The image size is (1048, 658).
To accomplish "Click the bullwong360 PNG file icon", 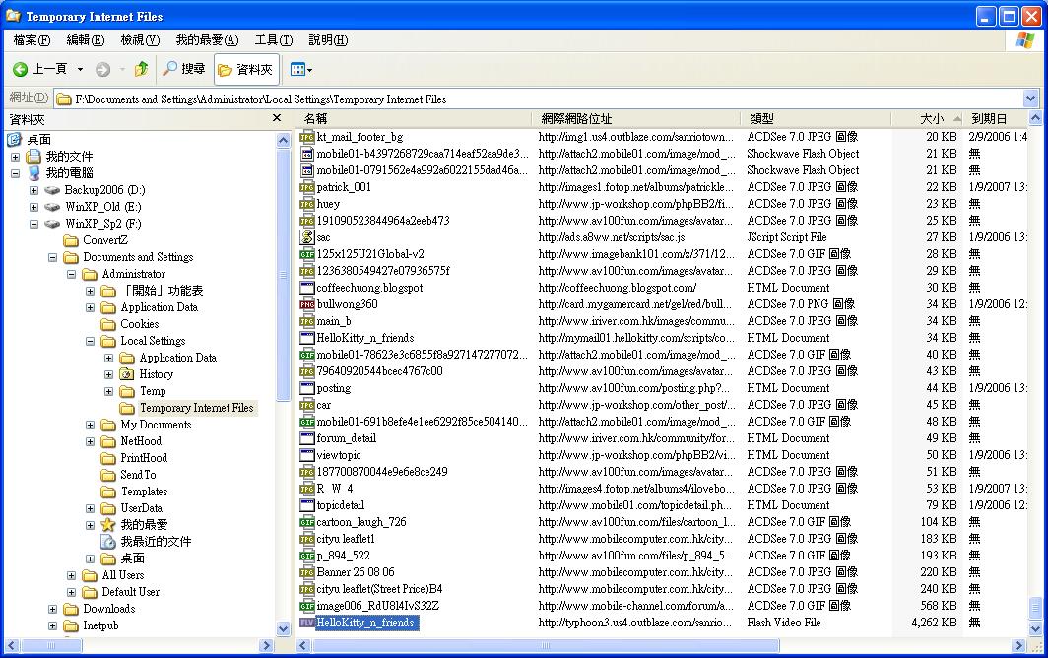I will [307, 304].
